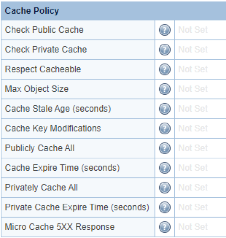Click help icon for Check Public Cache
The height and width of the screenshot is (238, 226).
165,30
